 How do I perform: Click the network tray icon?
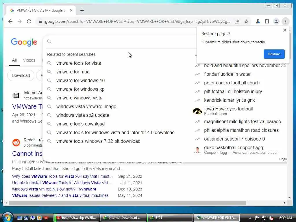coord(264,218)
